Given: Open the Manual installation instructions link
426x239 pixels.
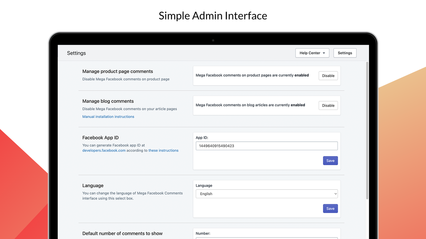Looking at the screenshot, I should click(108, 117).
